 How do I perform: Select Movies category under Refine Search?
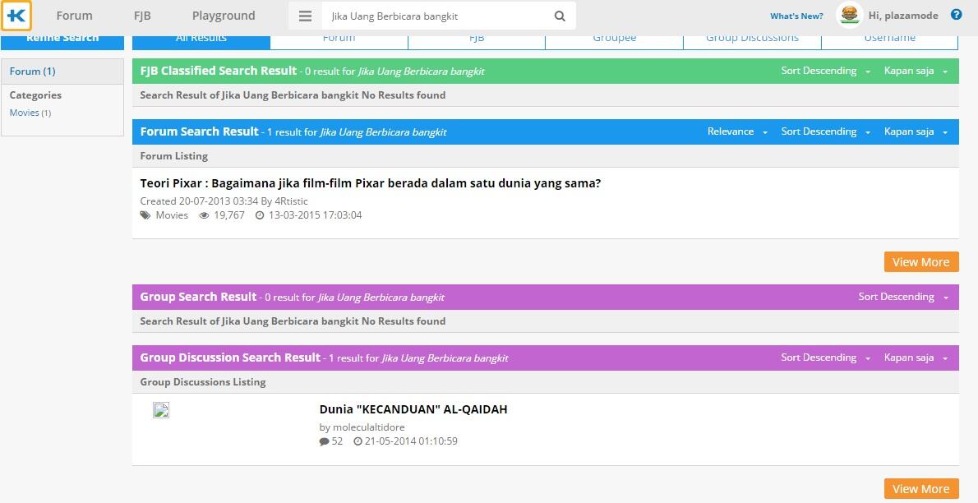click(x=24, y=112)
